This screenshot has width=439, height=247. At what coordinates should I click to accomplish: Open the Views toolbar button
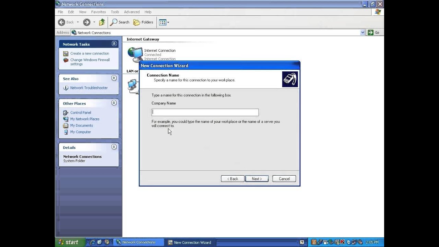coord(163,22)
